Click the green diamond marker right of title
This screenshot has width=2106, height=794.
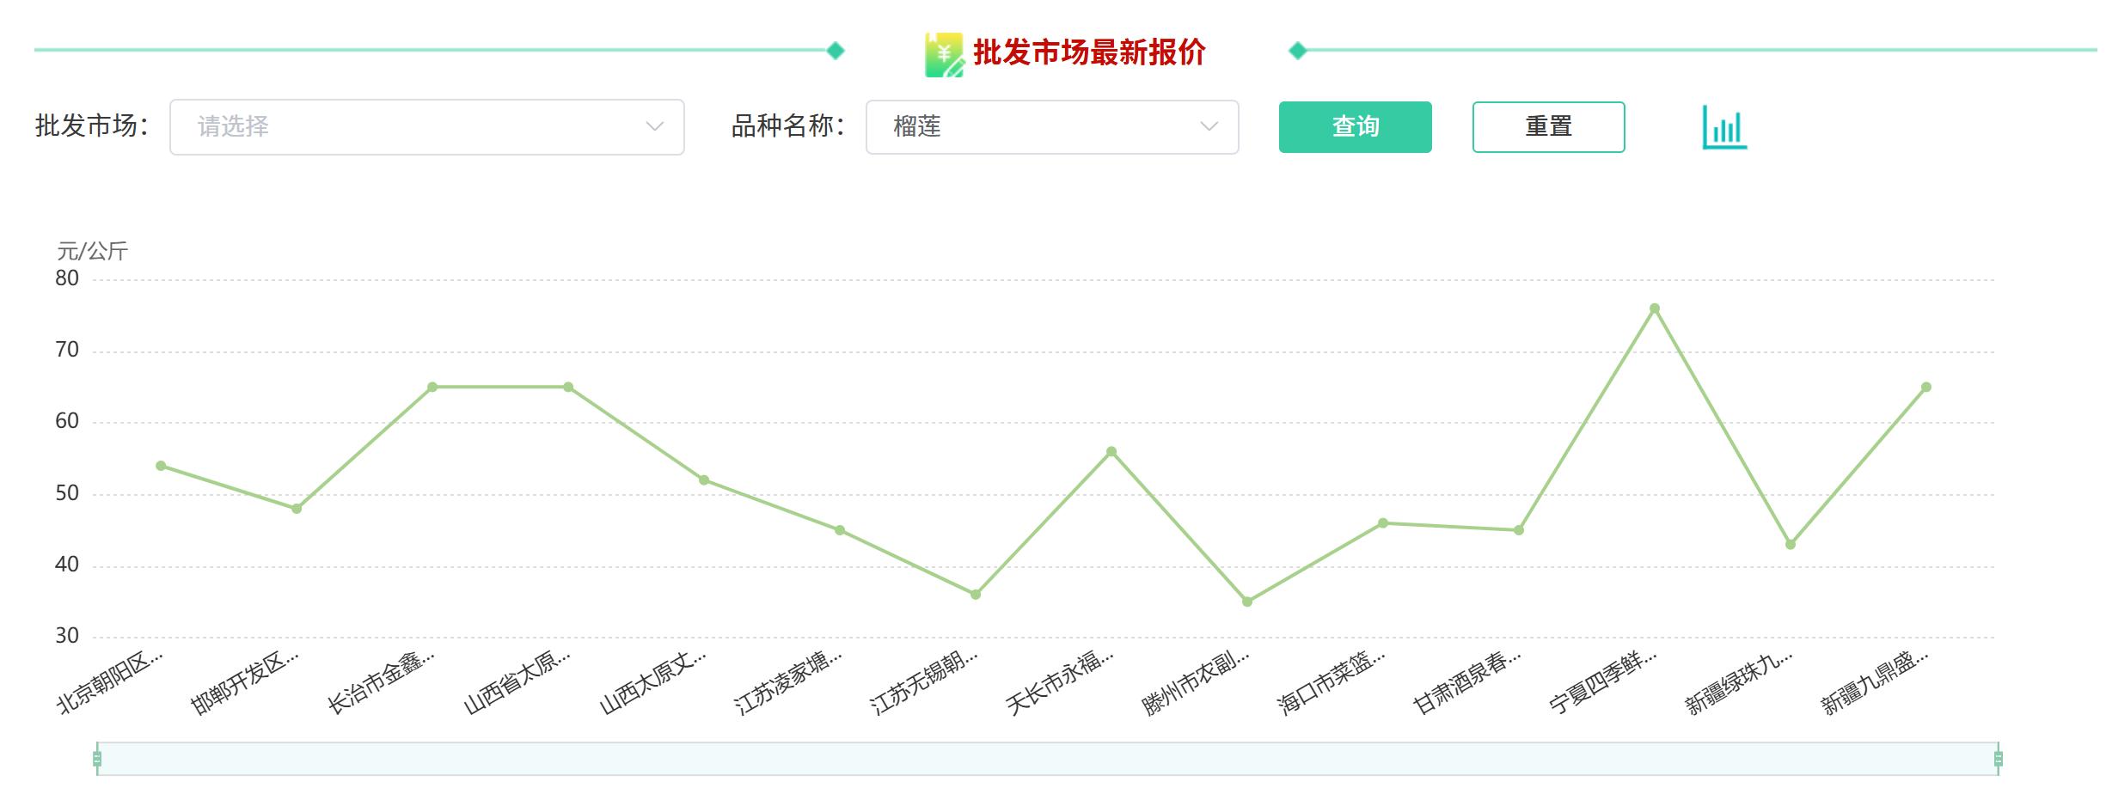point(1298,52)
